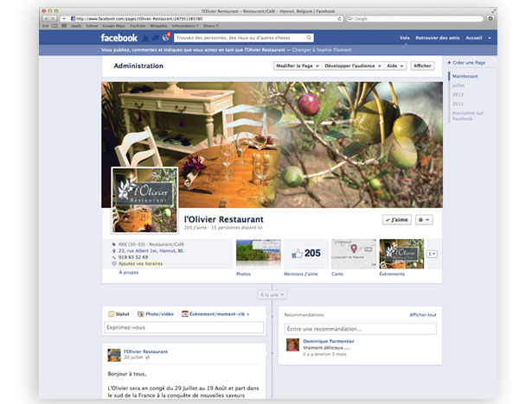Select the Statut tab in composer
This screenshot has height=404, width=526.
pos(119,314)
